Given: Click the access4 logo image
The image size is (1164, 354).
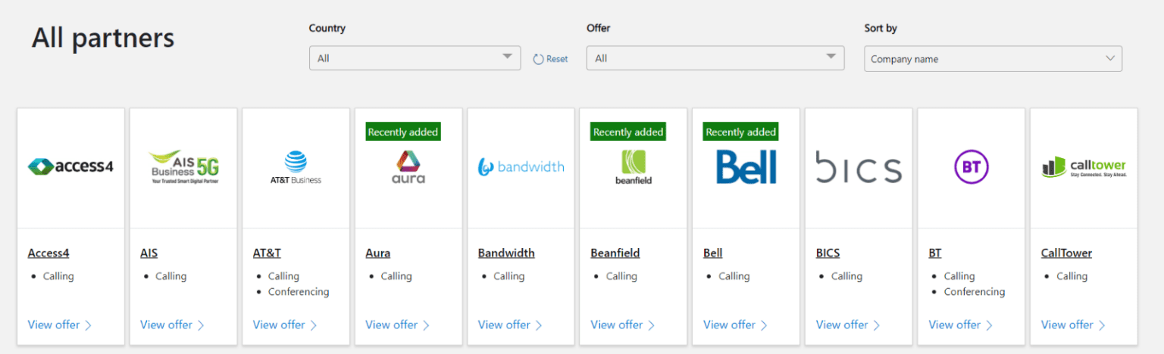Looking at the screenshot, I should tap(70, 166).
